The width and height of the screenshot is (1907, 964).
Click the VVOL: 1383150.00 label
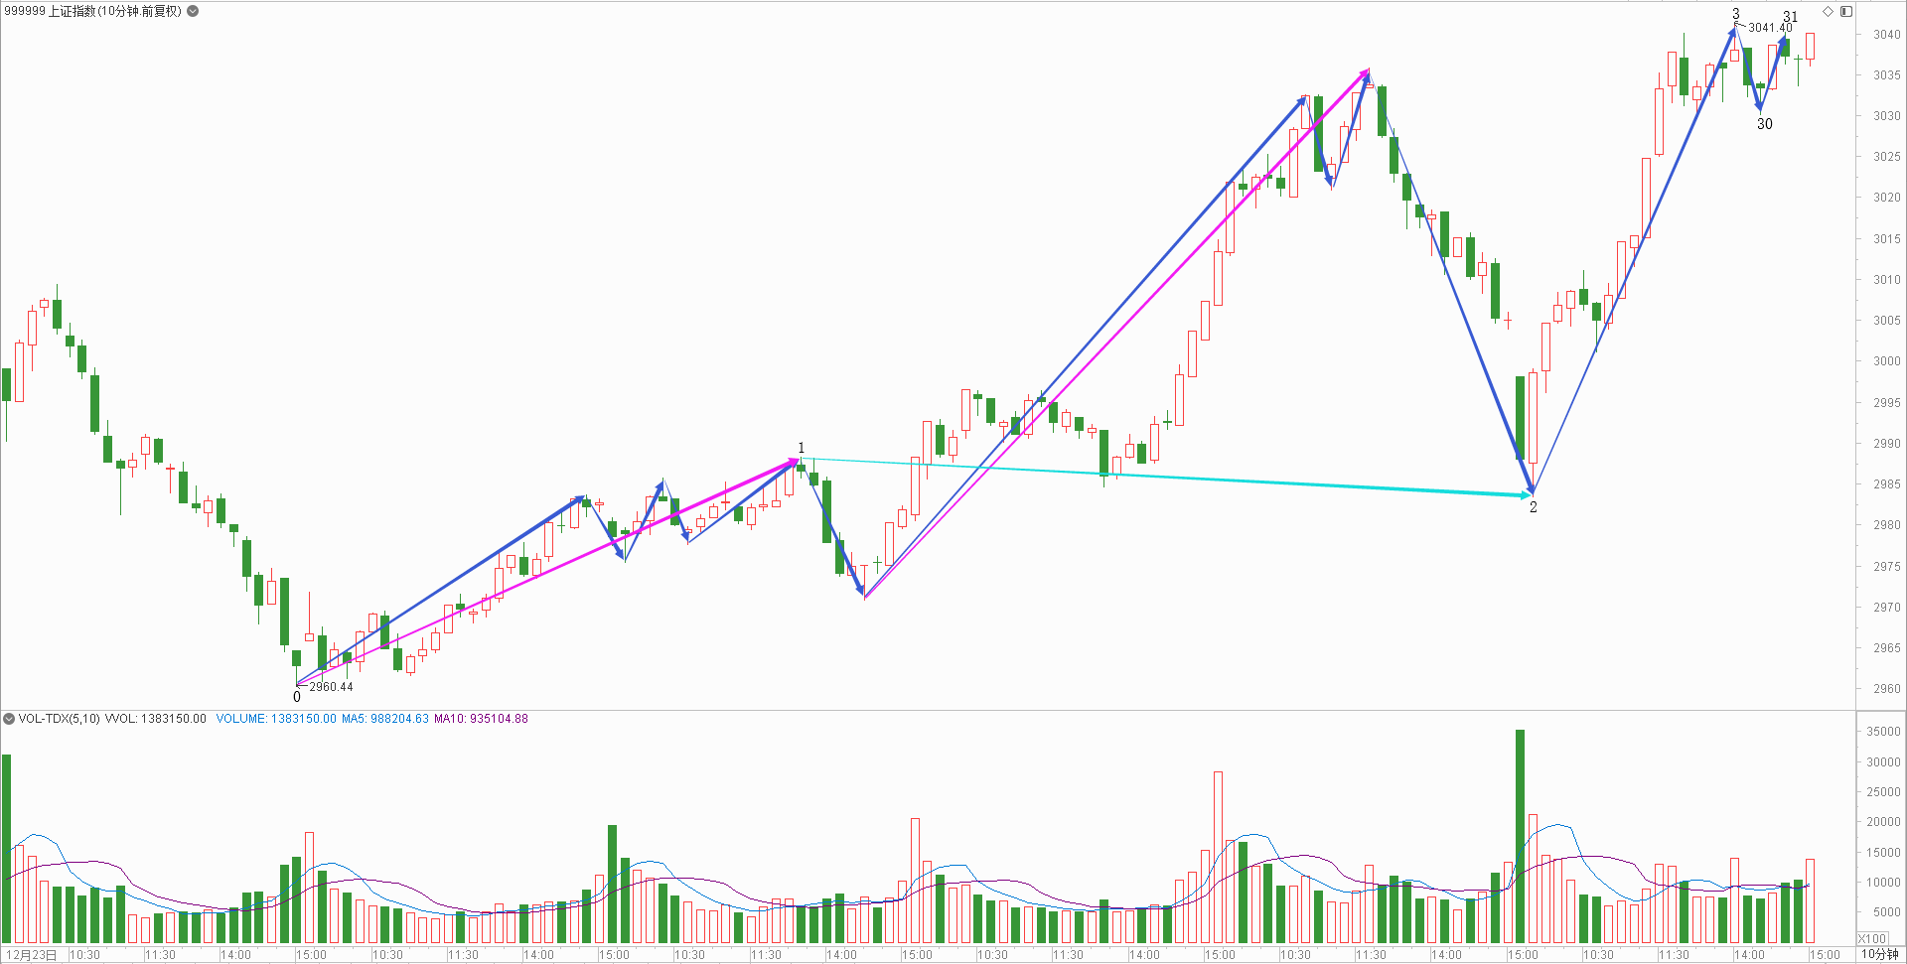(x=155, y=719)
